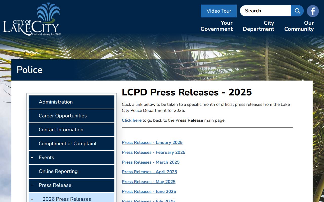The image size is (324, 202).
Task: Open Press Releases - June 2025
Action: [x=149, y=192]
